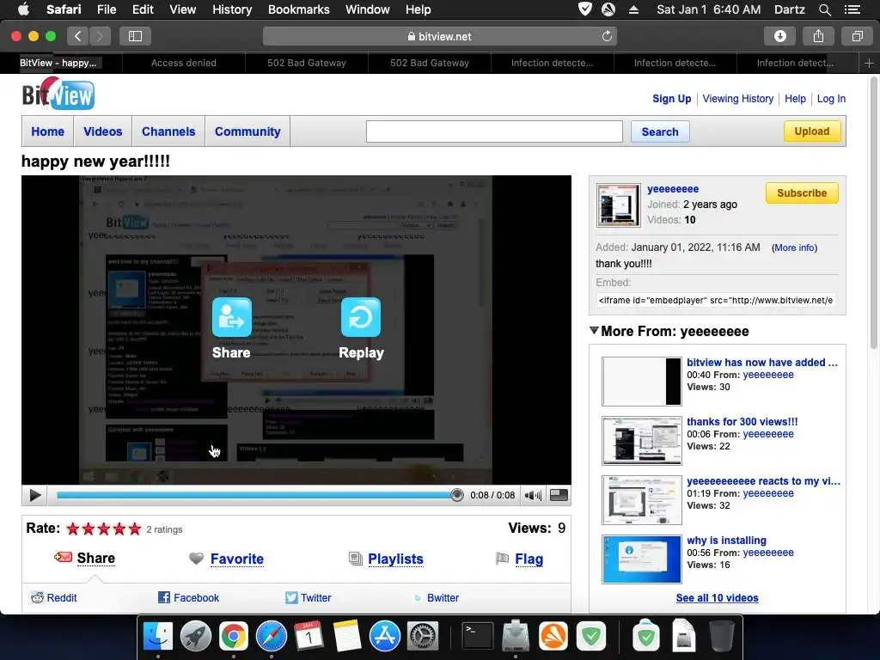The height and width of the screenshot is (660, 880).
Task: Play the video with the play button
Action: (34, 495)
